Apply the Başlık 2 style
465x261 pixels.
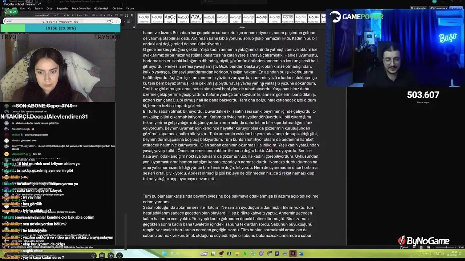[183, 18]
